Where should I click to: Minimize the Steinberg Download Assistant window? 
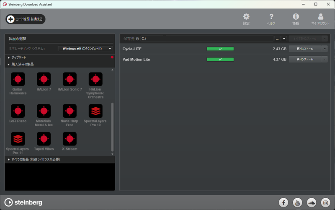point(303,4)
